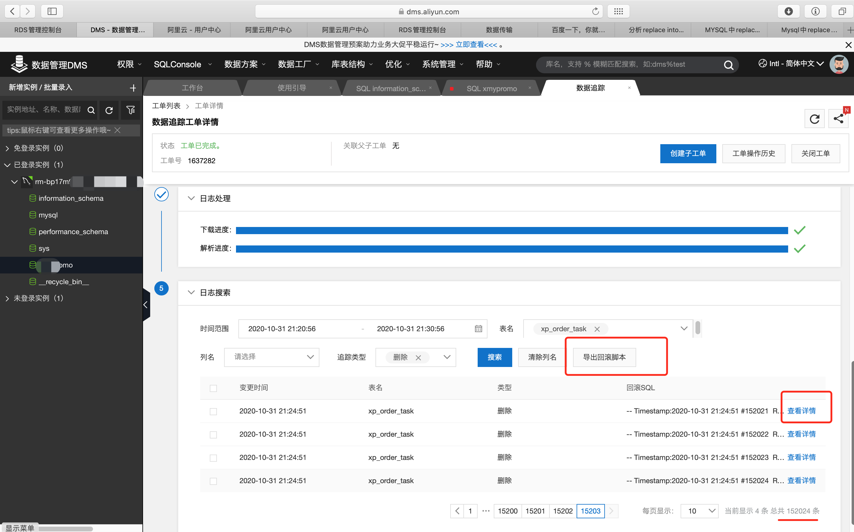Open 查看详情 for the first rollback SQL
This screenshot has height=532, width=854.
(x=801, y=410)
